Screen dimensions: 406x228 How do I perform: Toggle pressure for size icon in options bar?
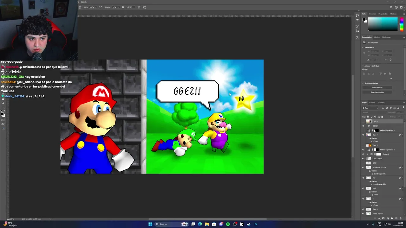coord(139,7)
